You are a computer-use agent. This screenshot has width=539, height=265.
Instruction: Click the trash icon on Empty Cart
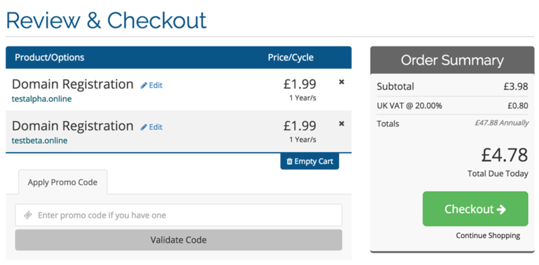click(x=290, y=161)
